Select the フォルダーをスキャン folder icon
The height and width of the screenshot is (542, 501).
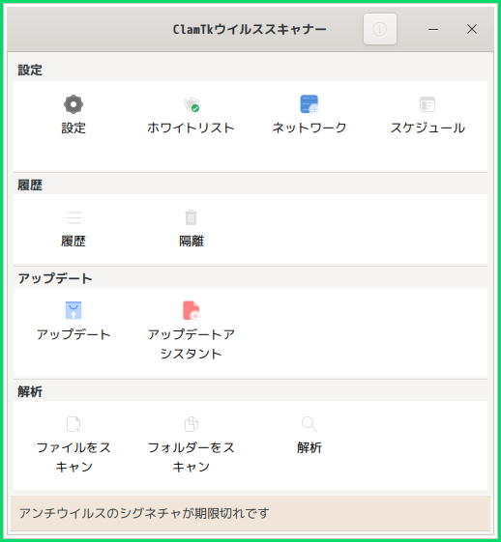pos(191,424)
